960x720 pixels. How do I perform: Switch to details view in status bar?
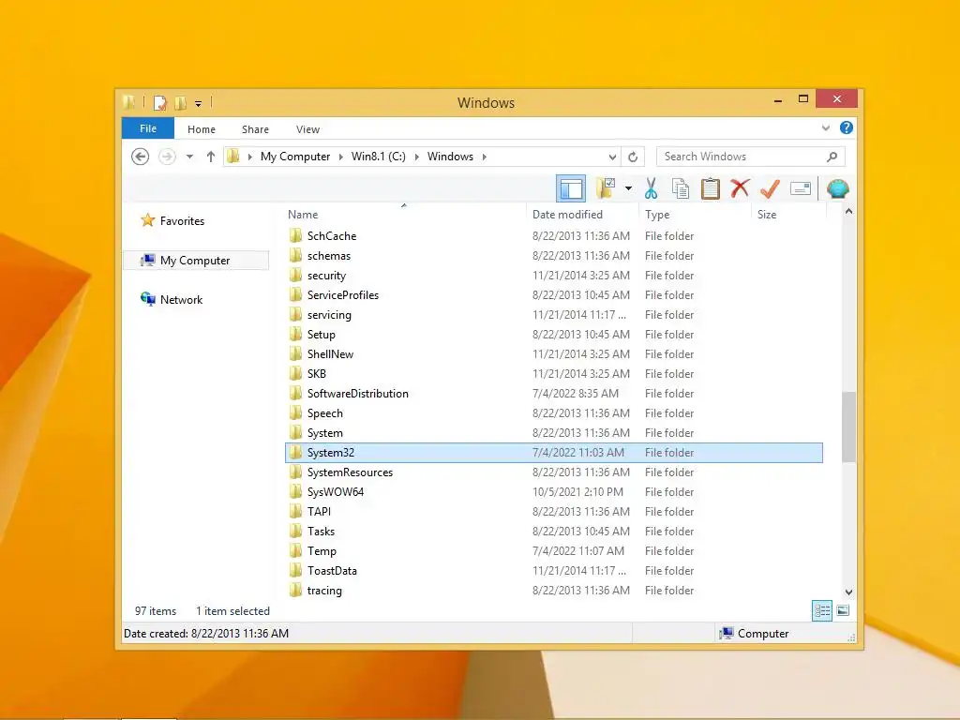[821, 610]
